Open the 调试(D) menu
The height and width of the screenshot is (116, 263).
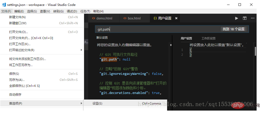point(72,11)
